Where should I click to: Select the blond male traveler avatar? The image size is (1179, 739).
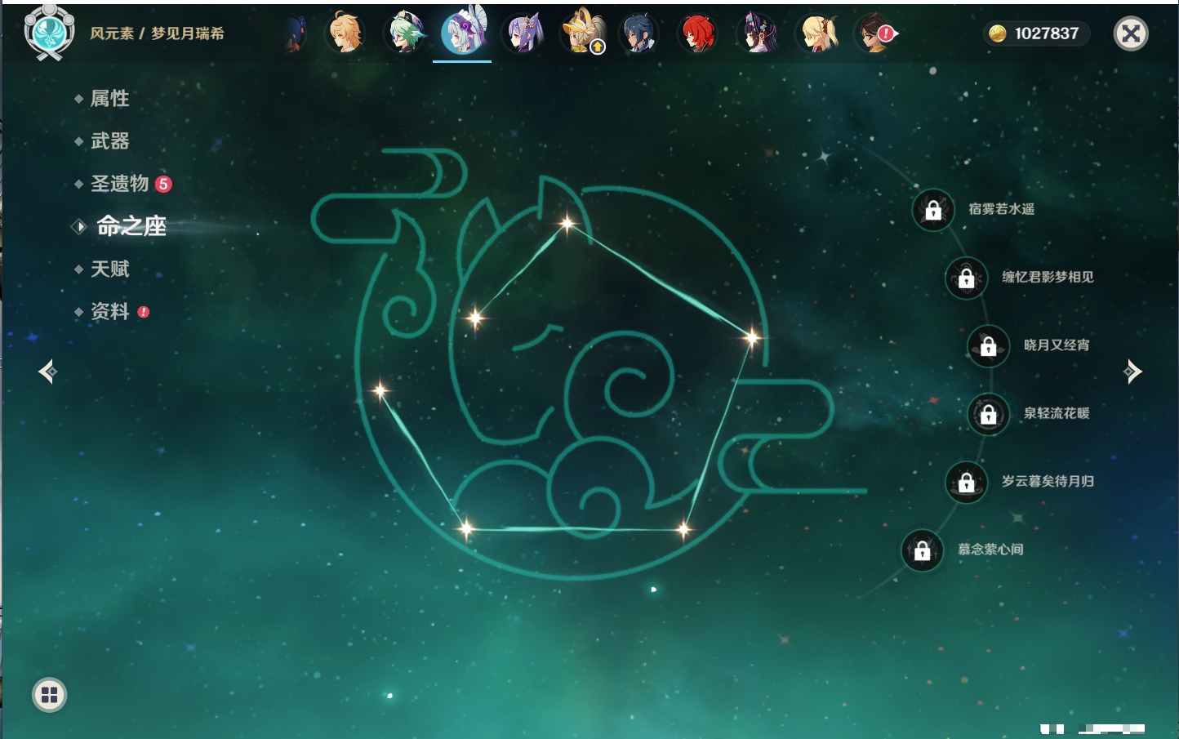346,33
